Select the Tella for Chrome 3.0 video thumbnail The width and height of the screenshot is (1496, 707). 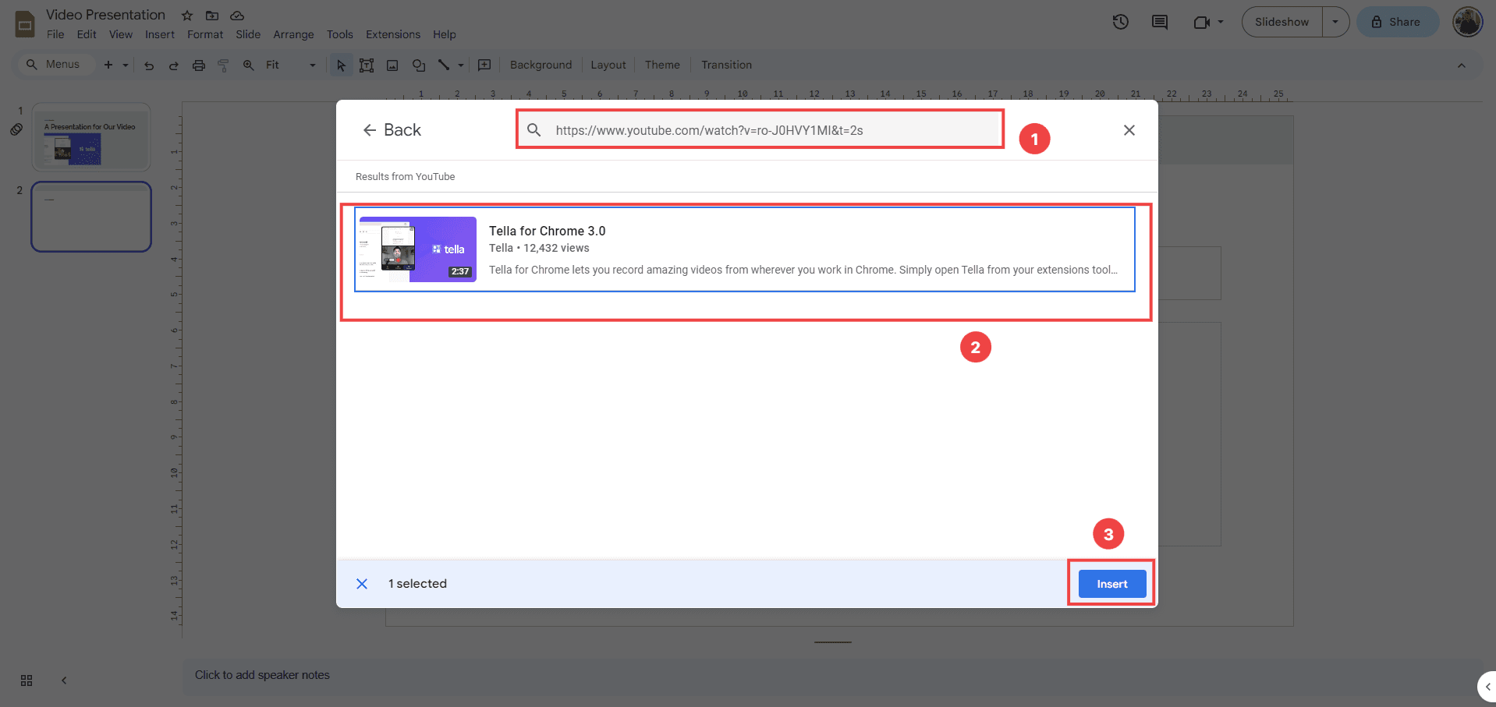pos(417,249)
